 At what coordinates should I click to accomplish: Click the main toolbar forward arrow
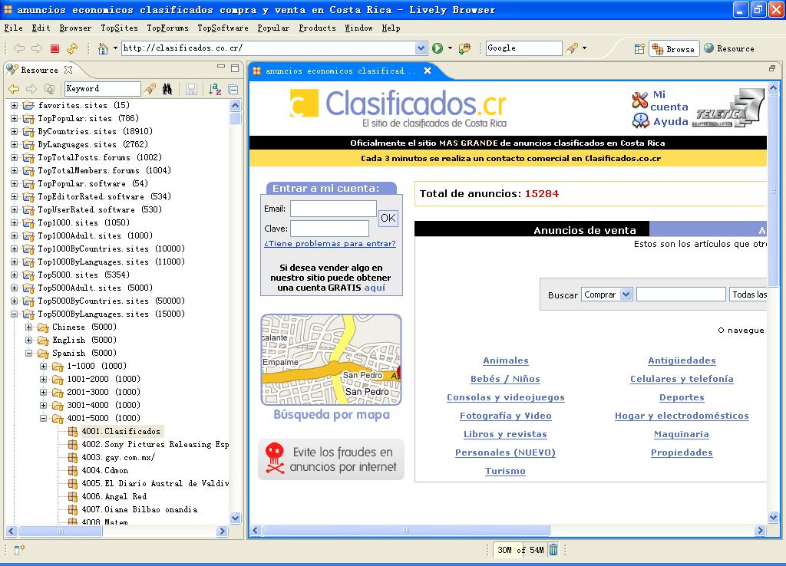[x=37, y=48]
